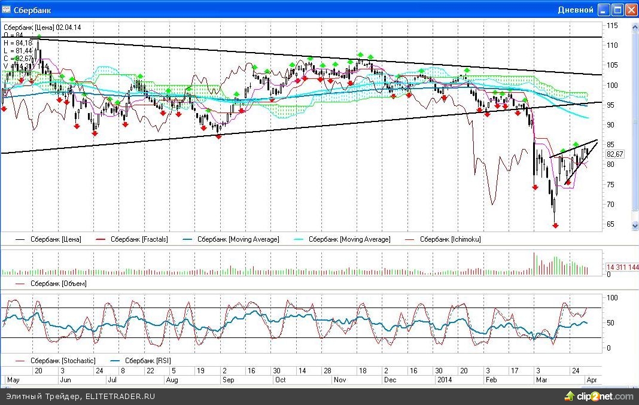This screenshot has height=405, width=639.
Task: Select the Сбербанк [Цена] legend entry
Action: tap(56, 239)
